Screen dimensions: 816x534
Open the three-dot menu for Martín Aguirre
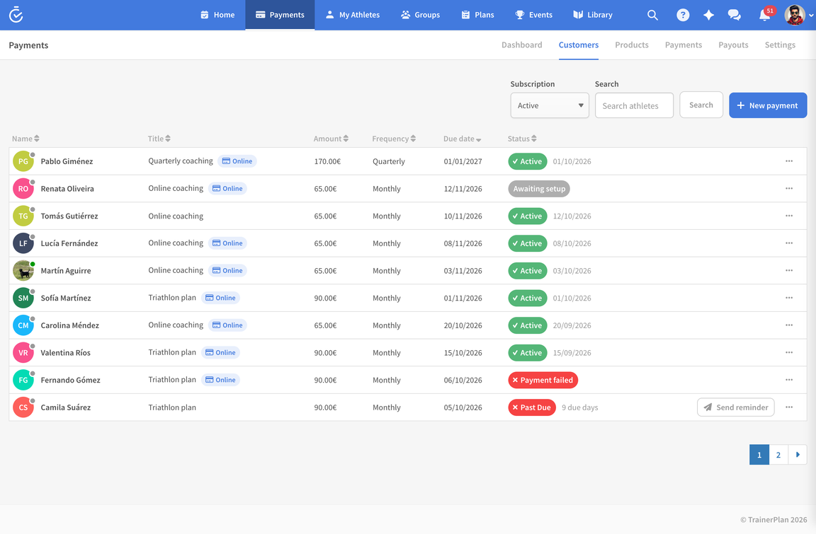pyautogui.click(x=789, y=271)
